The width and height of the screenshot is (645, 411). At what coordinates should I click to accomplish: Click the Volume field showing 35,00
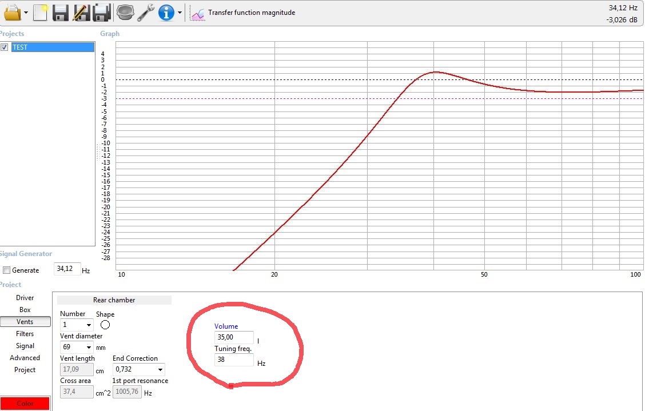click(x=234, y=337)
